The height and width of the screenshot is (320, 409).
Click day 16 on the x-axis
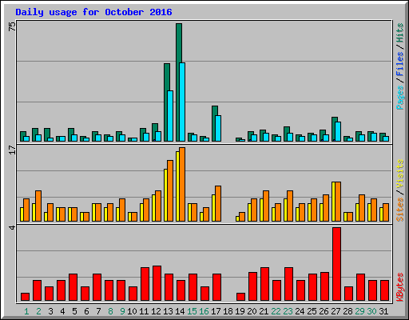click(x=204, y=311)
